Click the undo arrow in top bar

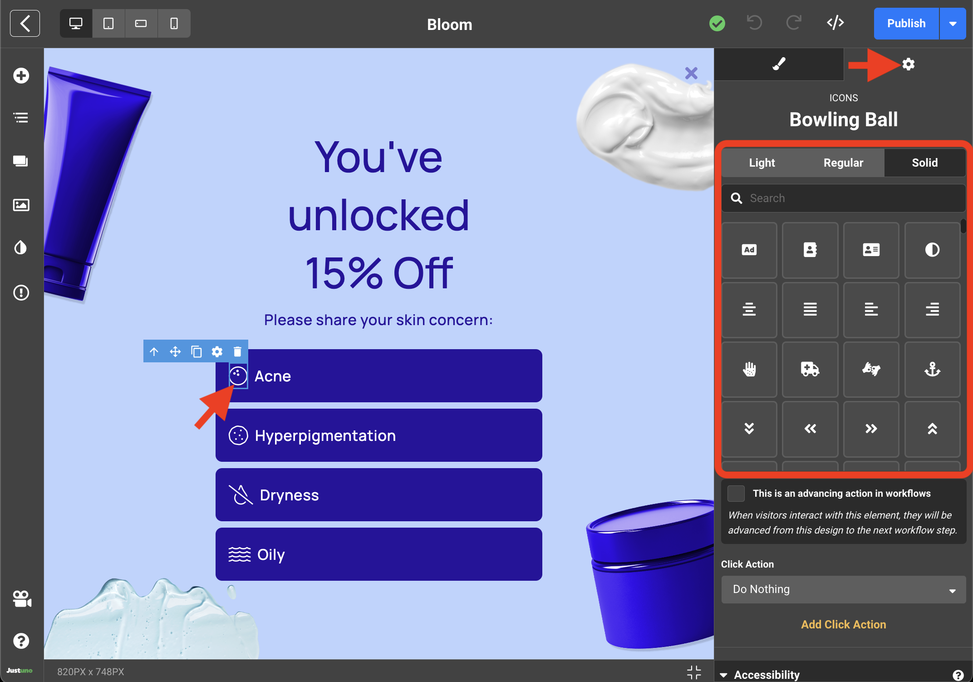[754, 23]
